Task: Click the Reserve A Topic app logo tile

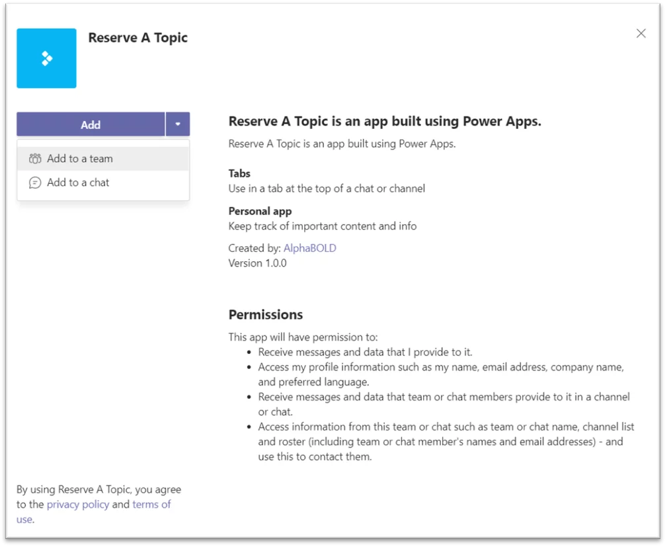Action: coord(46,58)
